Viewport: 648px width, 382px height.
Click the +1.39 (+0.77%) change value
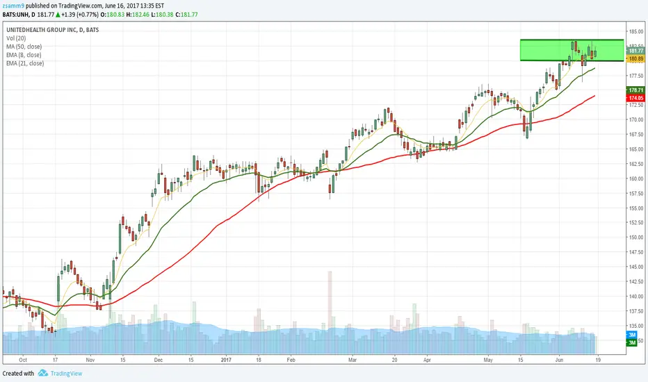80,15
